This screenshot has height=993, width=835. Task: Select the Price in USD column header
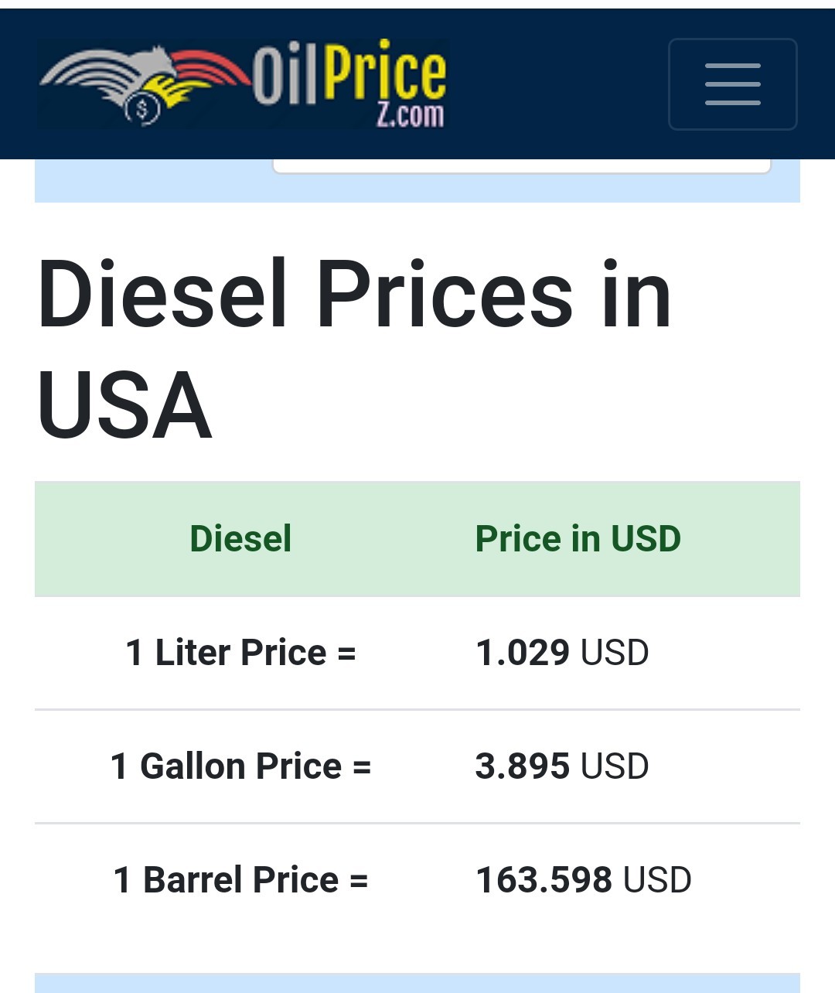click(x=578, y=539)
